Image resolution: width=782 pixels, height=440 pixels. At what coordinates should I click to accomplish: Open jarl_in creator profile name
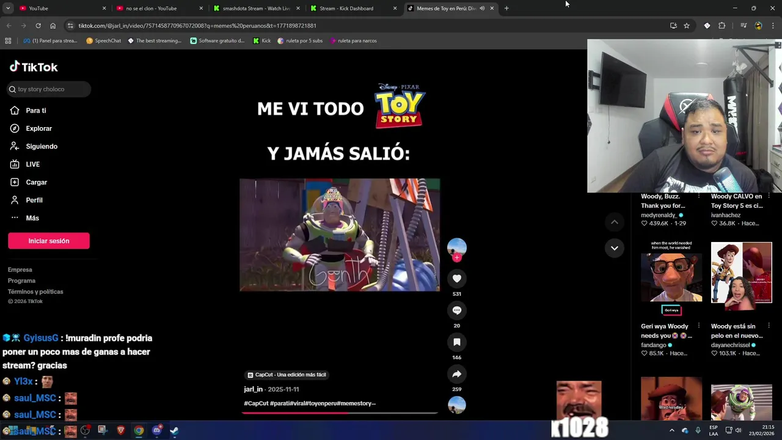coord(254,389)
